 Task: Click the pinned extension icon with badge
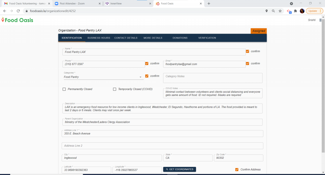[x=289, y=11]
